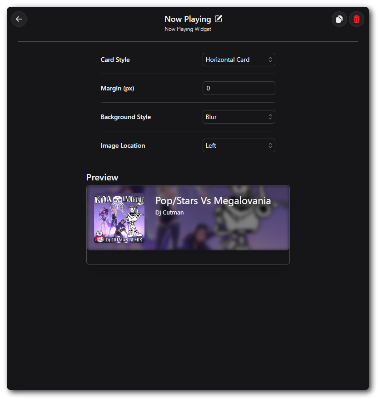The width and height of the screenshot is (378, 399).
Task: Click the duplicate widget icon
Action: 339,19
